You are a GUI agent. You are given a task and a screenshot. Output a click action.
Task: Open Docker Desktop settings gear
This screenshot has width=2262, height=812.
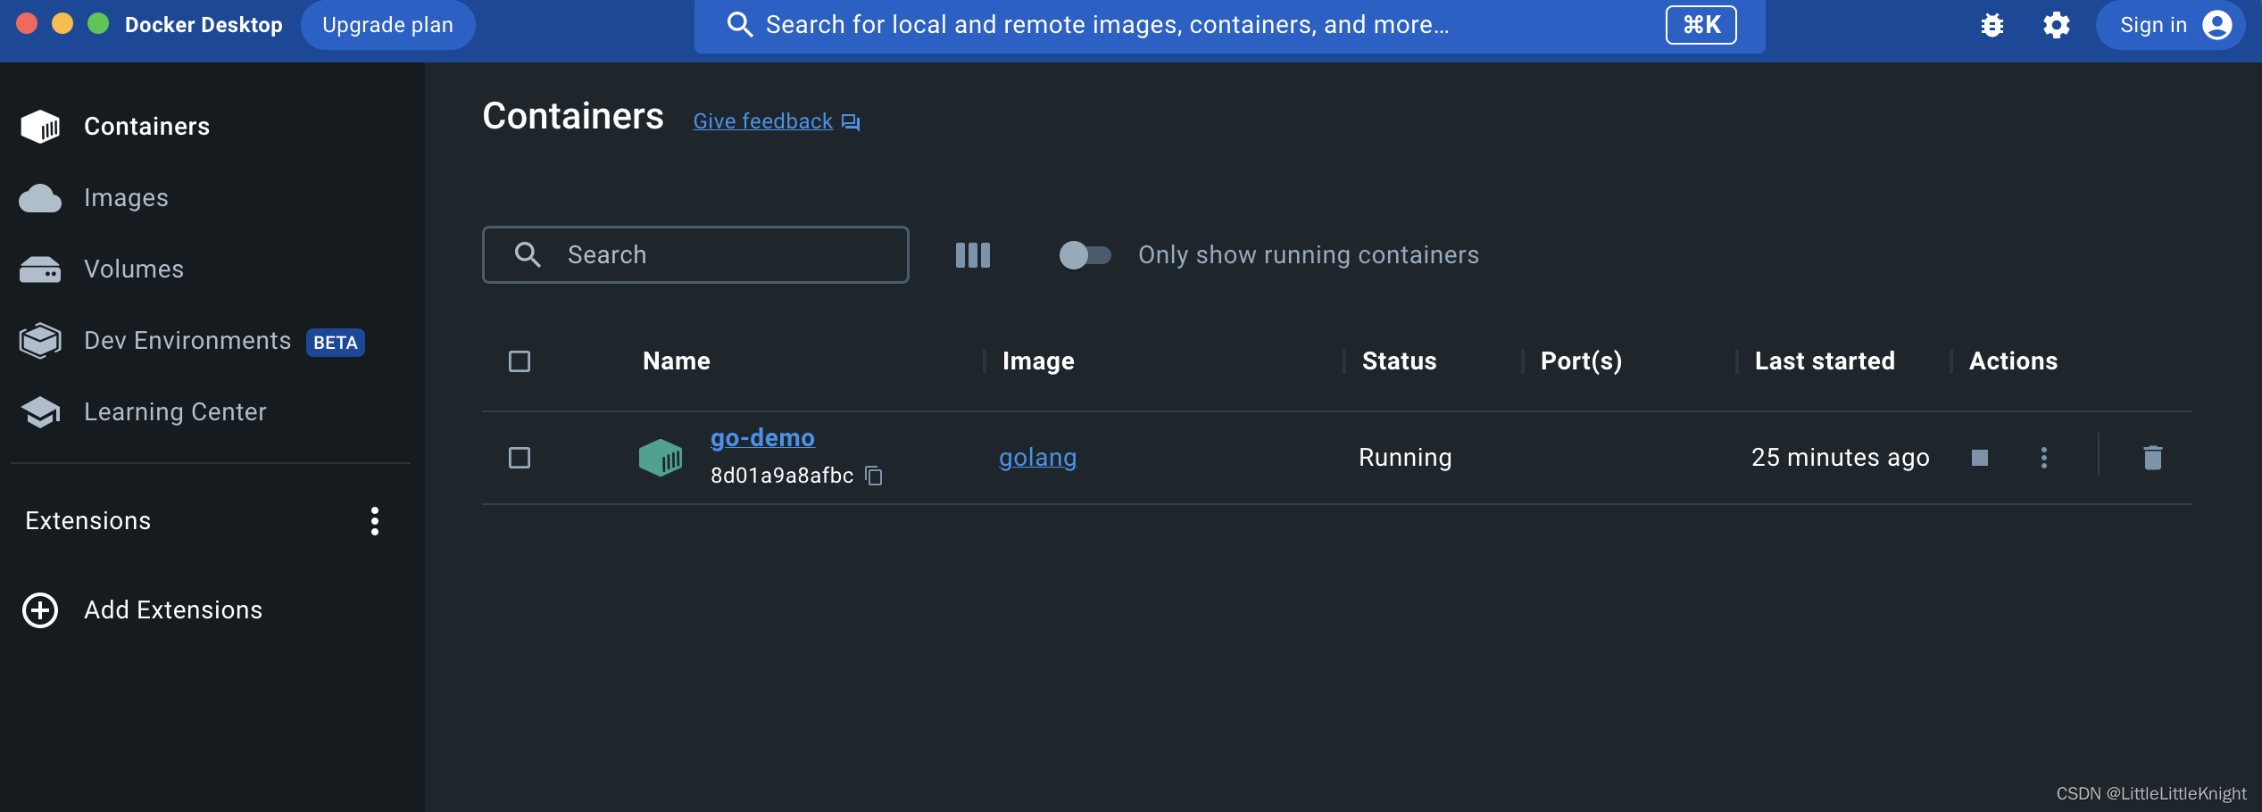pos(2055,24)
